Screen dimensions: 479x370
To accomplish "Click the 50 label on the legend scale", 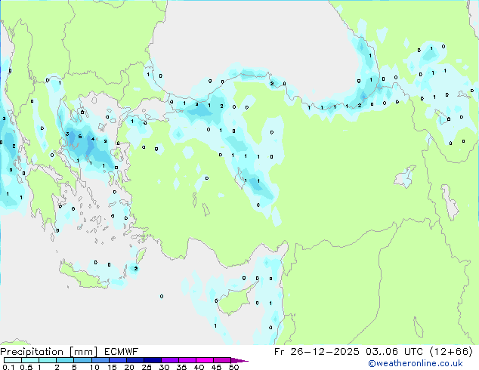I will tap(234, 368).
